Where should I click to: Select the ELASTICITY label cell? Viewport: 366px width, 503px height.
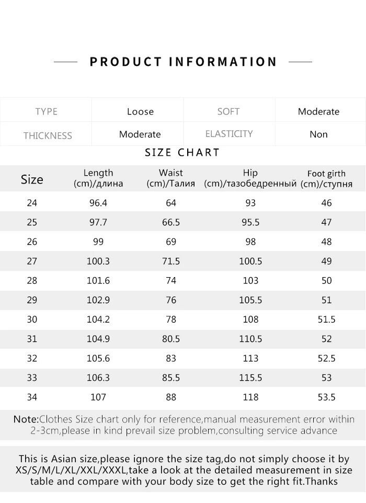(x=229, y=134)
